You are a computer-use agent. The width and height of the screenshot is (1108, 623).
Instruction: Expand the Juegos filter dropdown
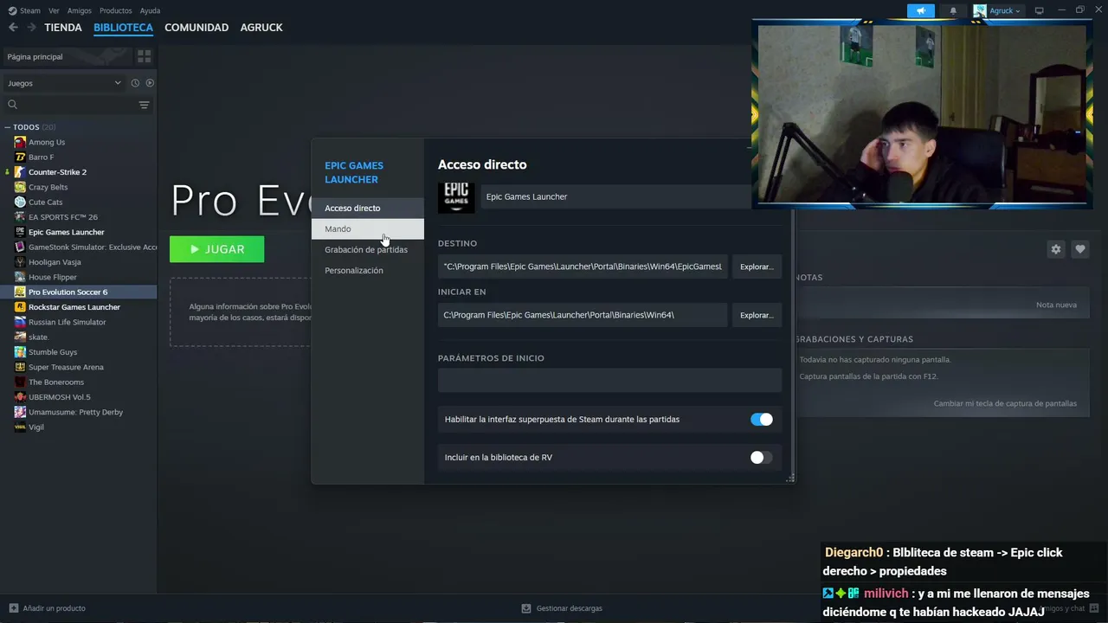pos(65,83)
